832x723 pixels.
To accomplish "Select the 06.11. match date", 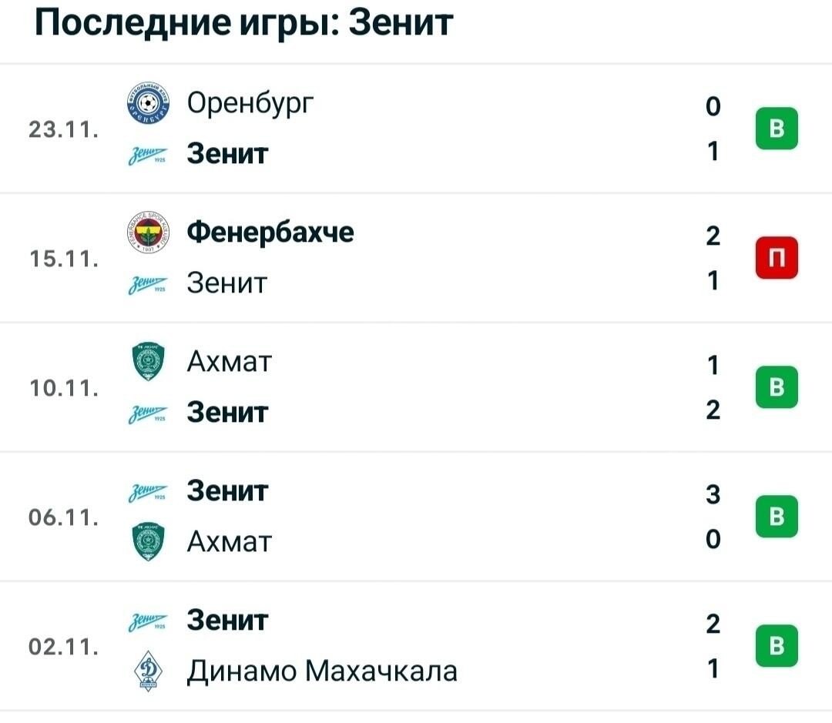I will coord(64,517).
